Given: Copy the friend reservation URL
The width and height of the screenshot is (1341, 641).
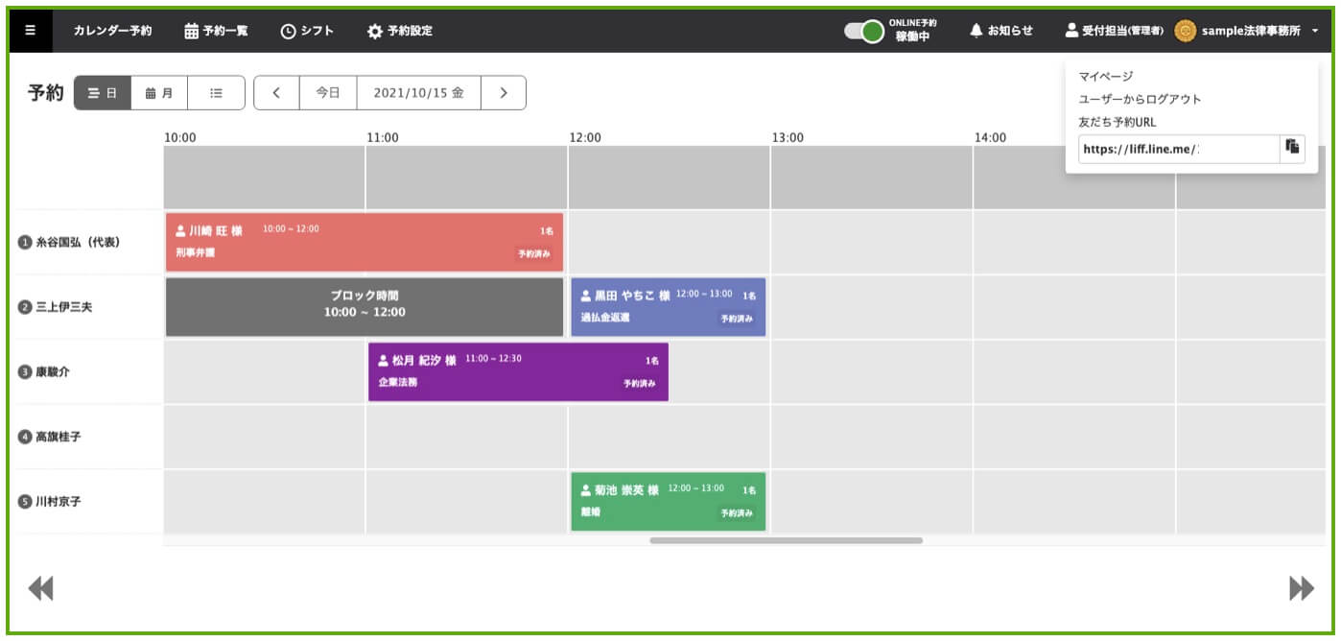Looking at the screenshot, I should pos(1292,148).
